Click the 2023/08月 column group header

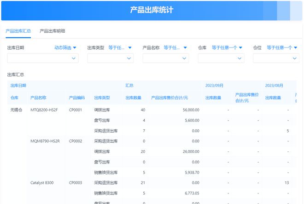coord(274,86)
